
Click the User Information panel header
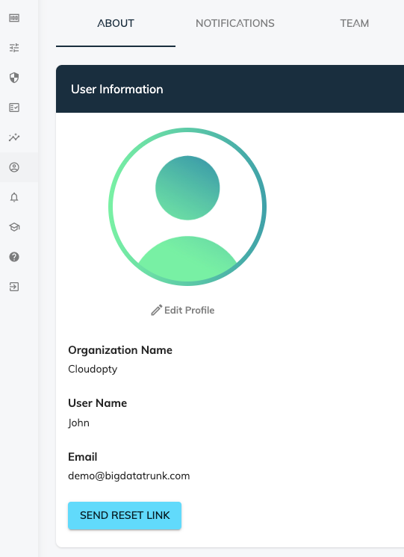pos(230,89)
